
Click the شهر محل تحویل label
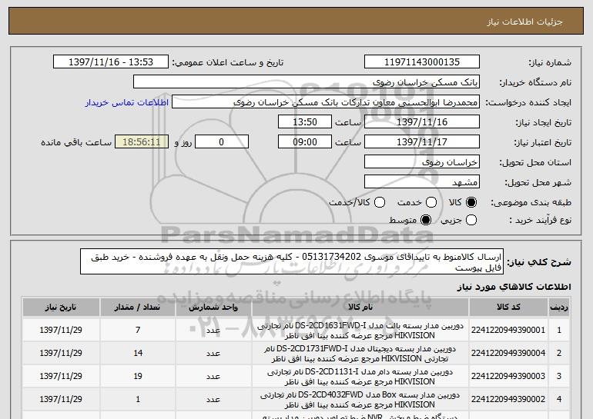[x=538, y=182]
